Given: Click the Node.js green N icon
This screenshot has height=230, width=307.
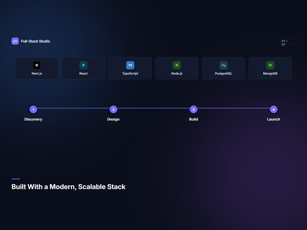Looking at the screenshot, I should [x=177, y=65].
